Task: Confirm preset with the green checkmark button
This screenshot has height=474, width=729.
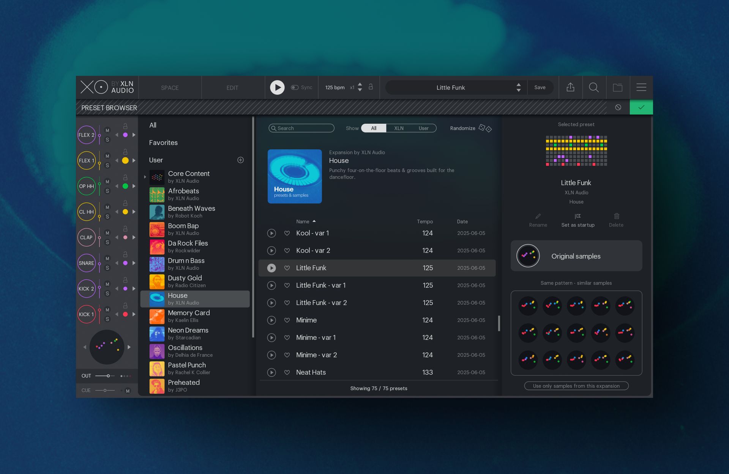Action: [641, 107]
